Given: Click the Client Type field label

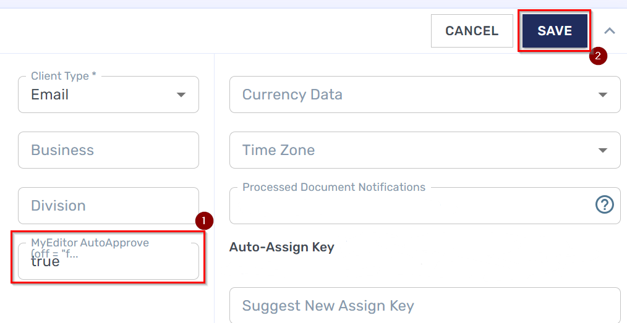Looking at the screenshot, I should tap(63, 76).
